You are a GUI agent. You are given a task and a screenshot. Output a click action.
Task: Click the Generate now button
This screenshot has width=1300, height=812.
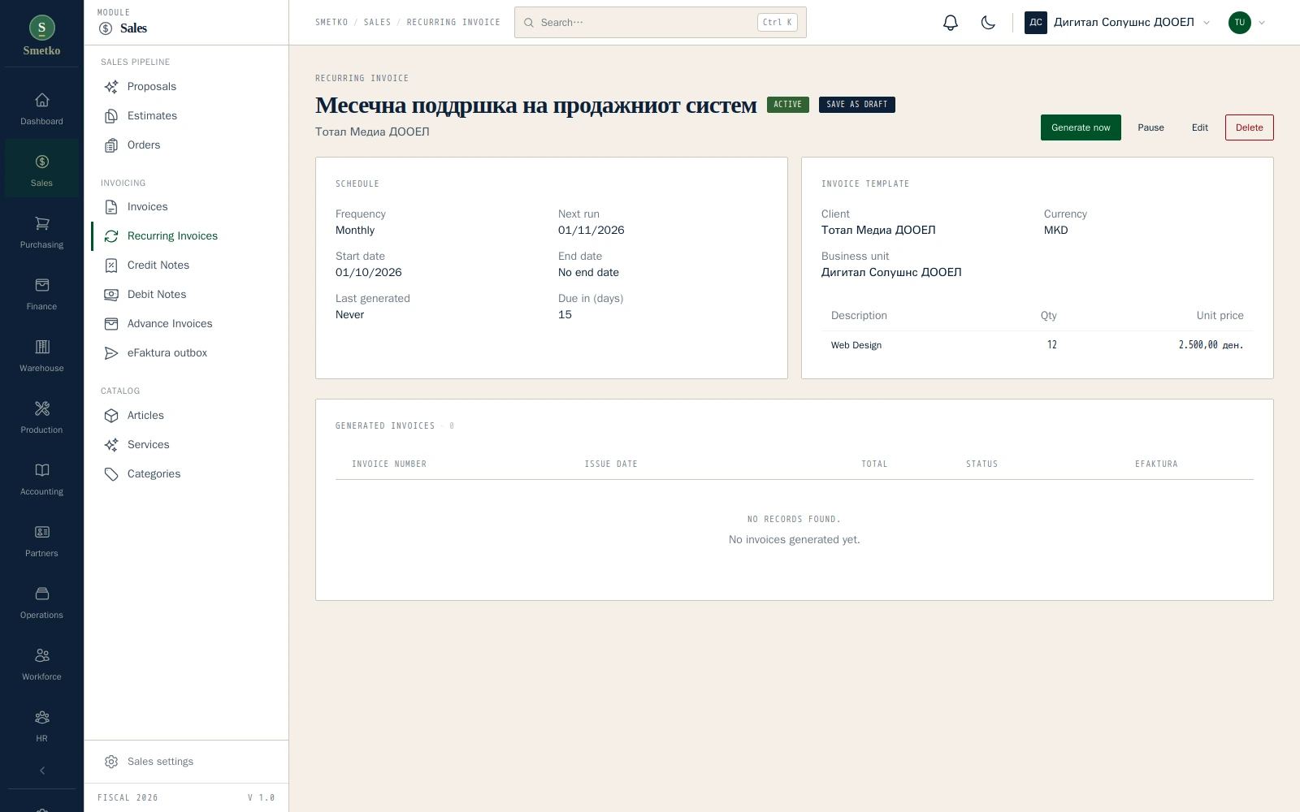click(1081, 127)
